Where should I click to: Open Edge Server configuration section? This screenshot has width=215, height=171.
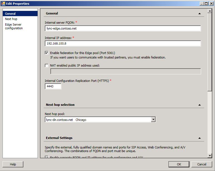[14, 26]
